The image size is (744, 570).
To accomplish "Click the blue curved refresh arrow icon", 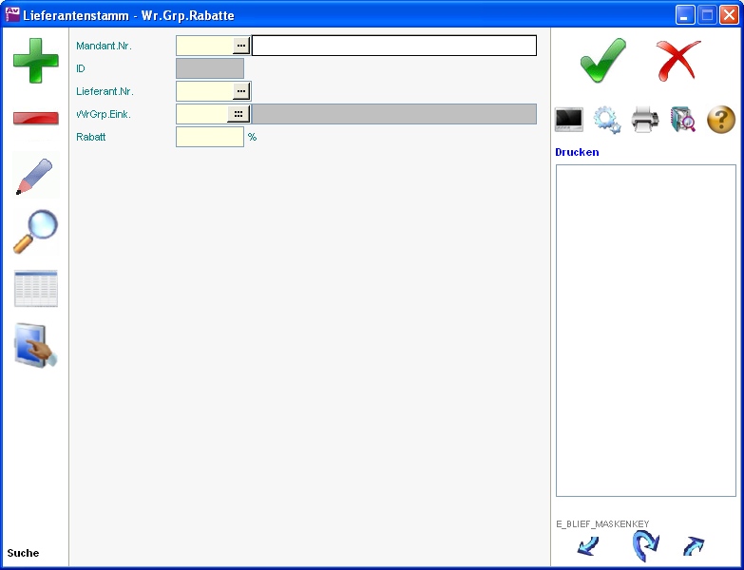I will [645, 546].
